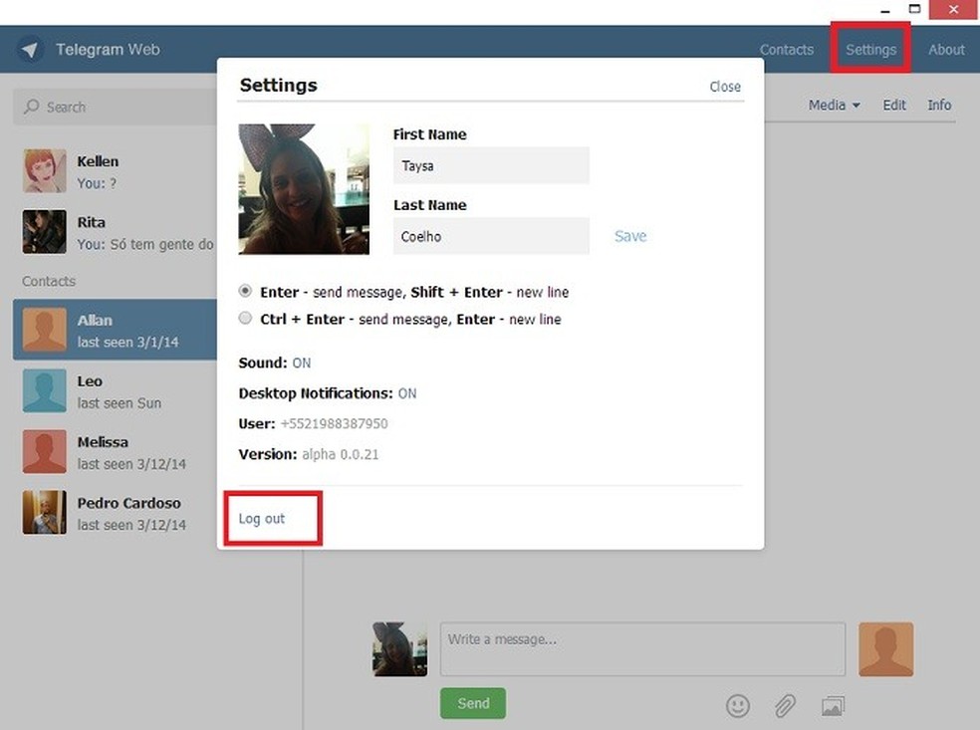Screen dimensions: 980x730
Task: Click Kellen's avatar in chat list
Action: (44, 170)
